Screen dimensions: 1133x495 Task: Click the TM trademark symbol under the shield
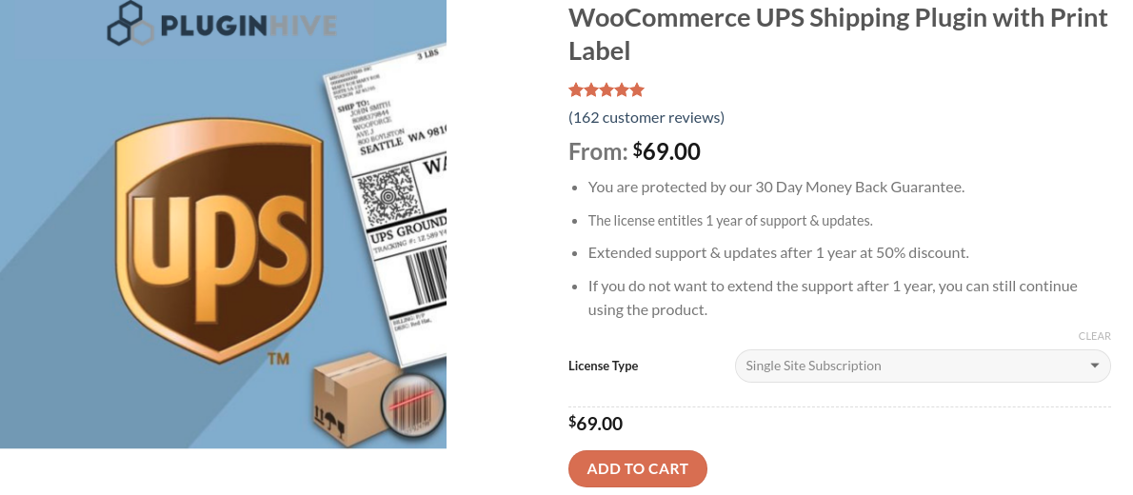pyautogui.click(x=278, y=360)
